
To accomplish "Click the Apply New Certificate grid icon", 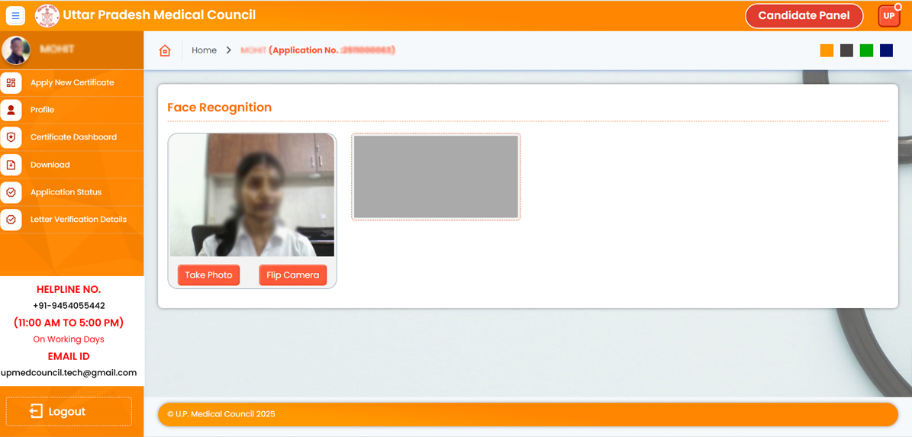I will pos(11,82).
